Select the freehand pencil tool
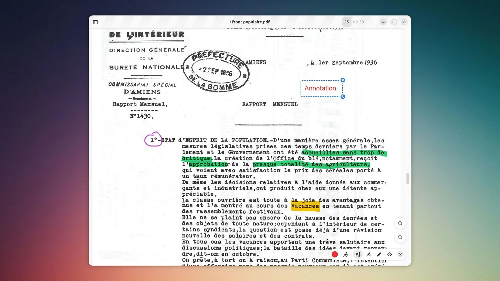500x281 pixels. pyautogui.click(x=379, y=254)
